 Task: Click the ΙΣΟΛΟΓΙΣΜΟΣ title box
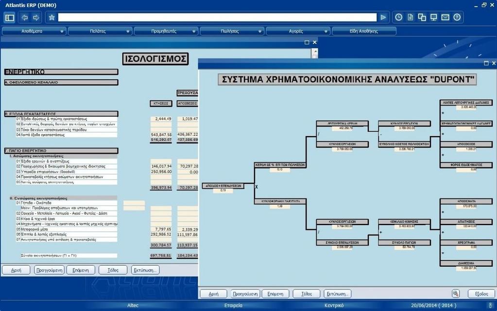point(155,59)
